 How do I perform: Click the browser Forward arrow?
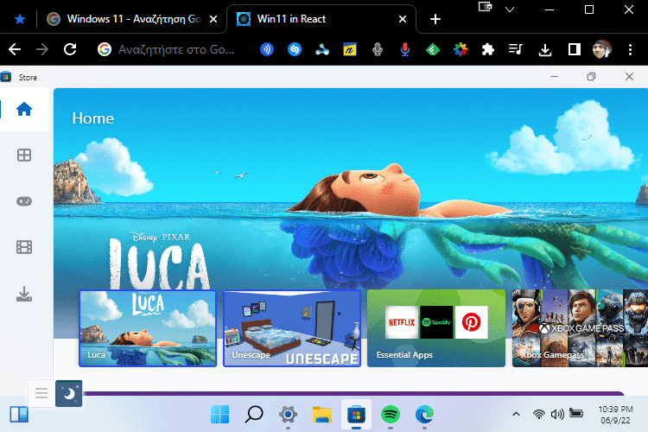pyautogui.click(x=42, y=49)
